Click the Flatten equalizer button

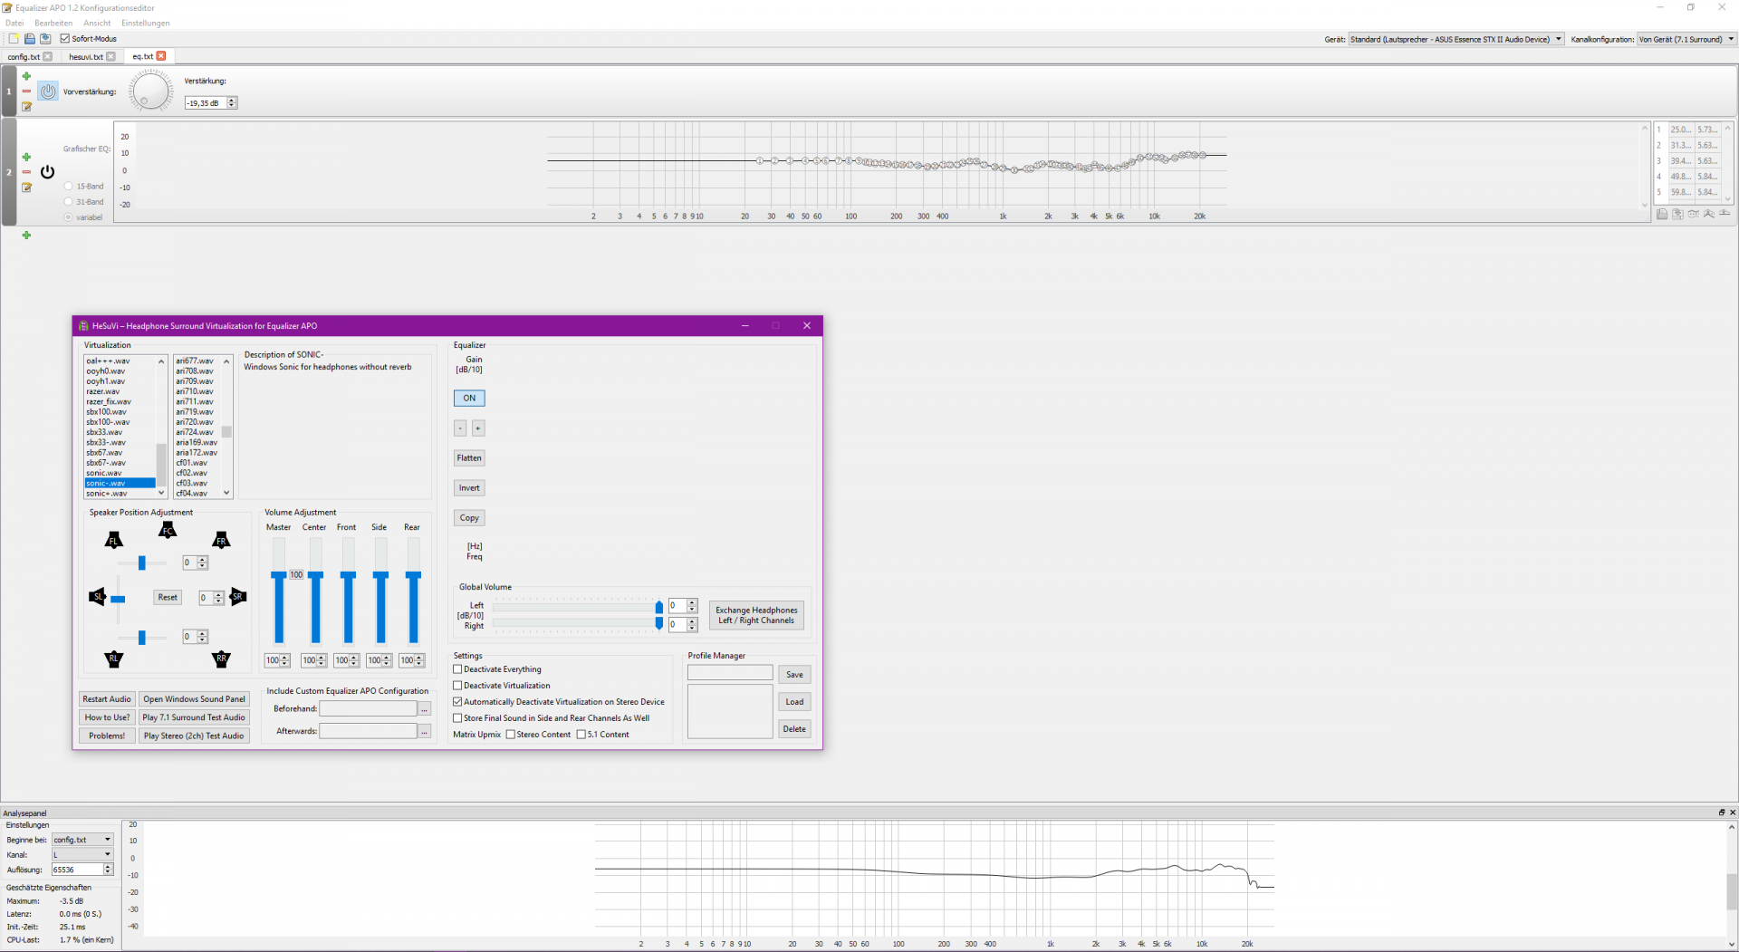469,458
